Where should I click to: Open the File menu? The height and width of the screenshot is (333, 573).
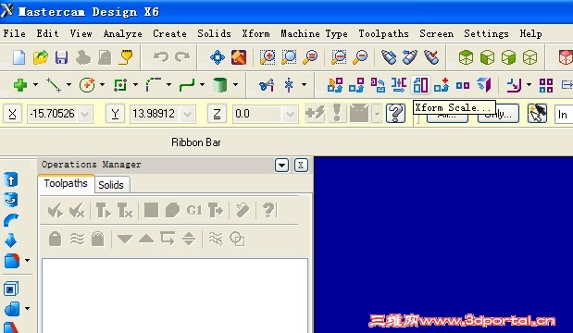(14, 33)
